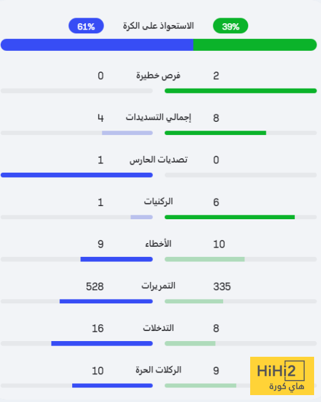Click the HiHi2 logo watermark
321x402 pixels.
pos(282,376)
